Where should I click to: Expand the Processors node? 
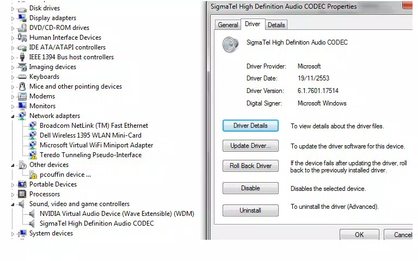coord(13,195)
